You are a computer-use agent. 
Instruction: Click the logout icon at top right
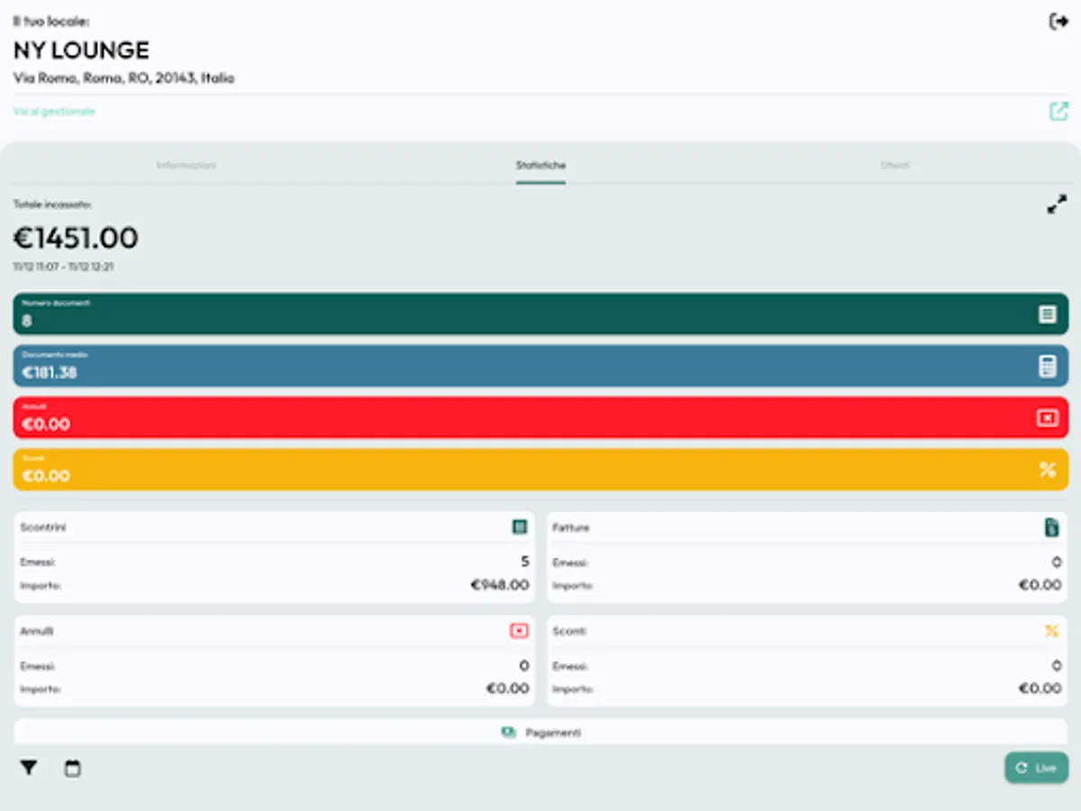[x=1058, y=20]
